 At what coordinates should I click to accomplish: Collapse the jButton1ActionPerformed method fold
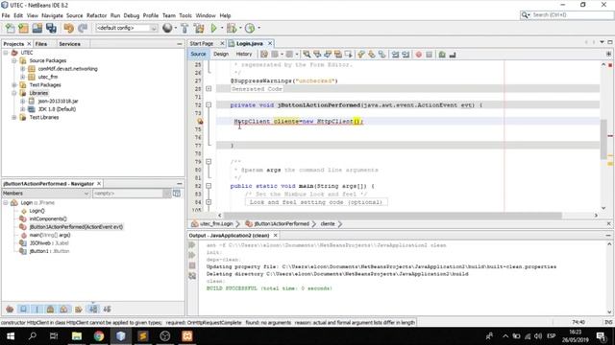pos(209,104)
